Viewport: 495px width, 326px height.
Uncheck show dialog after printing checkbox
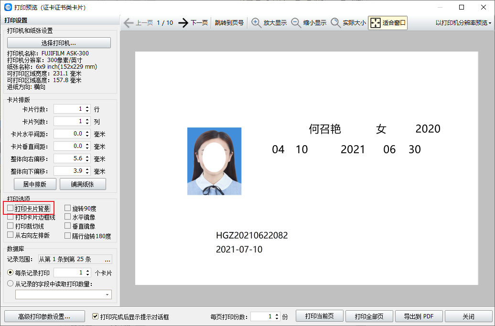[x=96, y=316]
